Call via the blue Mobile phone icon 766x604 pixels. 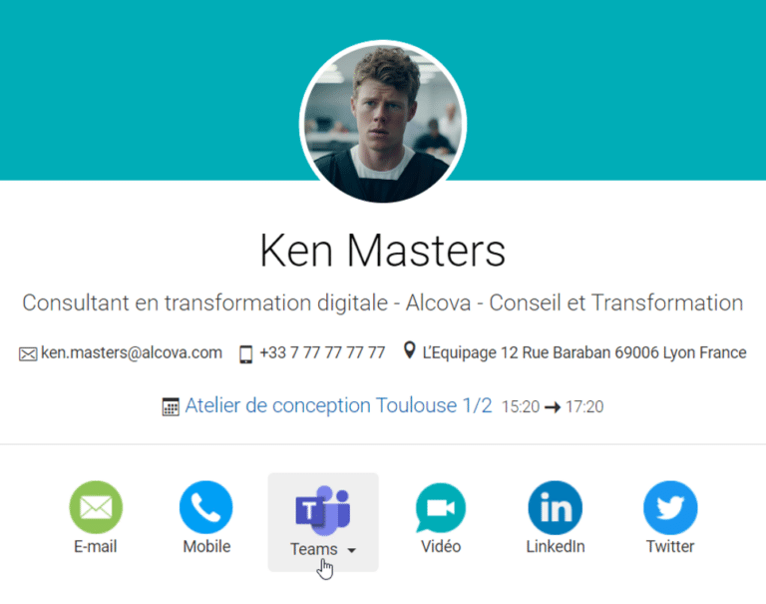point(206,507)
